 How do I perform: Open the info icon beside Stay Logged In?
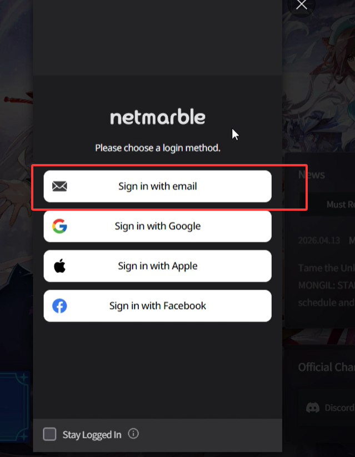tap(133, 434)
